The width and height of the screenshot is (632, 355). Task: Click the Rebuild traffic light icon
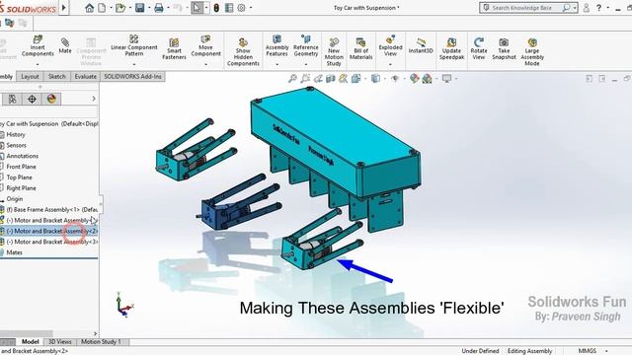(x=216, y=8)
